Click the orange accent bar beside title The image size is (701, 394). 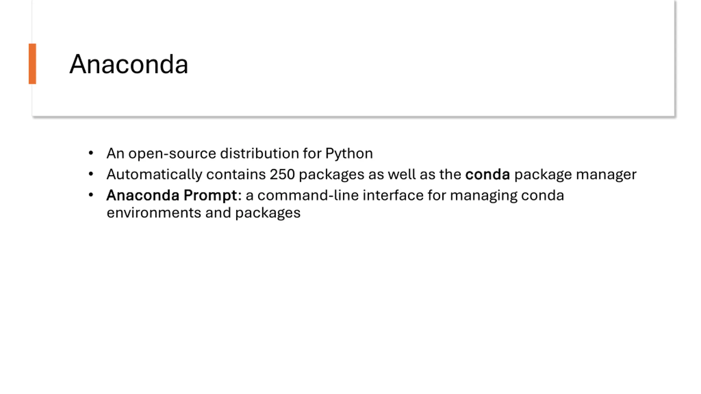tap(32, 64)
